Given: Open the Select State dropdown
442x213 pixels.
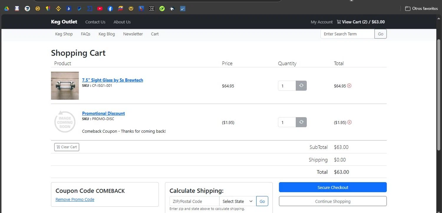Looking at the screenshot, I should 238,201.
